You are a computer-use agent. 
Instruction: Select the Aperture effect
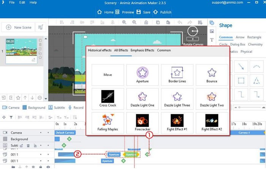pyautogui.click(x=142, y=74)
